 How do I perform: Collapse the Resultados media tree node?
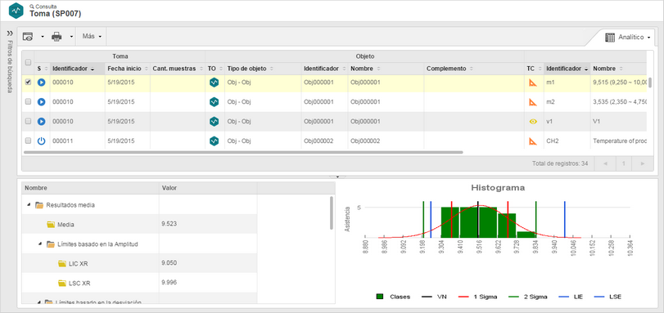[x=29, y=205]
